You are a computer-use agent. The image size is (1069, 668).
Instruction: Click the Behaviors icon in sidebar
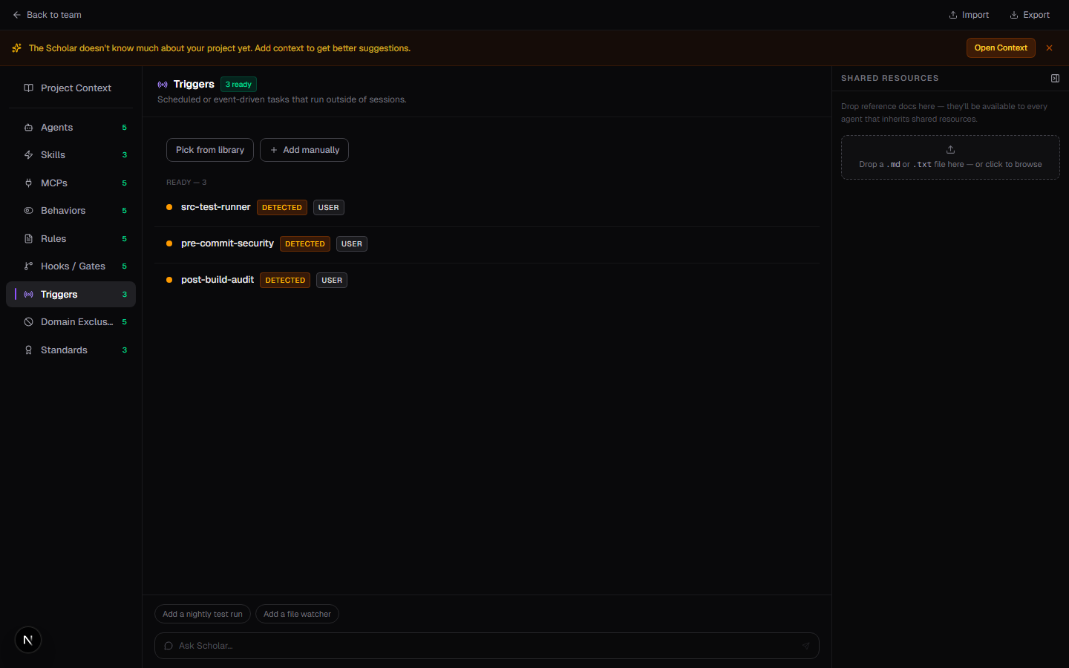pyautogui.click(x=28, y=211)
